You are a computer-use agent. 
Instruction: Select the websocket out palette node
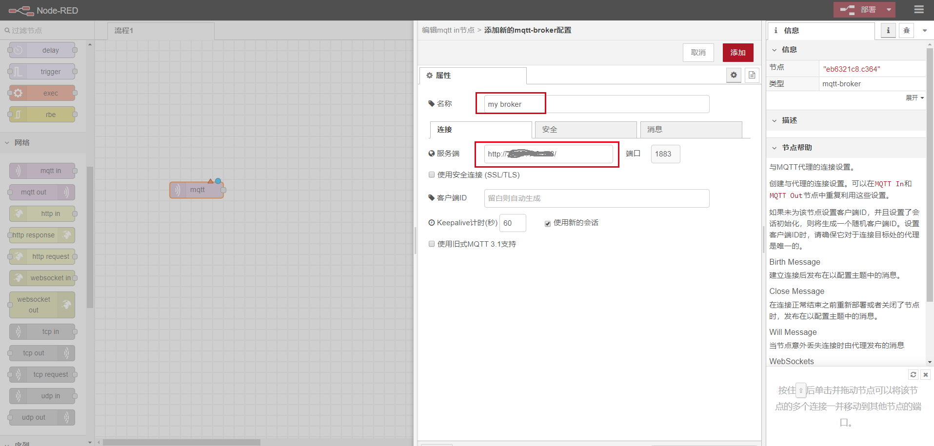42,305
